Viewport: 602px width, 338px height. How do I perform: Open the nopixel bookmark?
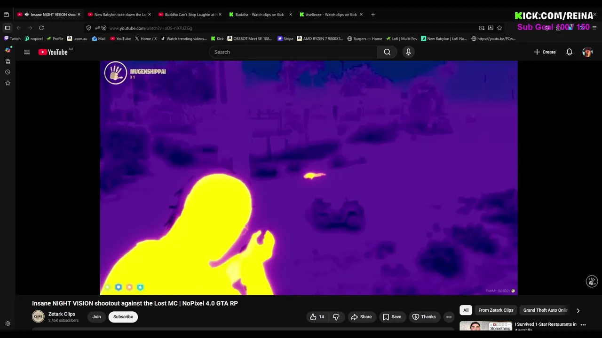(x=33, y=39)
